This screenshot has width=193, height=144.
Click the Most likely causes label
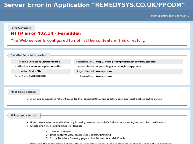23,92
